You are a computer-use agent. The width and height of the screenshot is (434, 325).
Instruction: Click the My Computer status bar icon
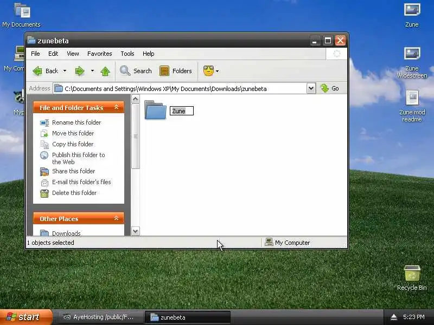(x=269, y=242)
